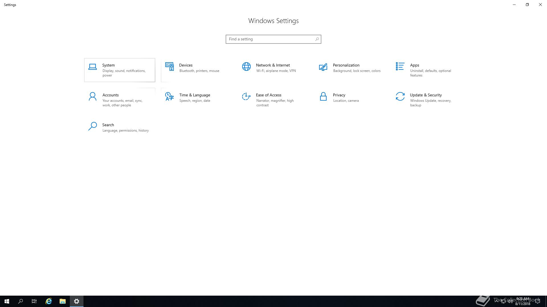Image resolution: width=547 pixels, height=307 pixels.
Task: Open the Apps list icon
Action: pyautogui.click(x=400, y=66)
